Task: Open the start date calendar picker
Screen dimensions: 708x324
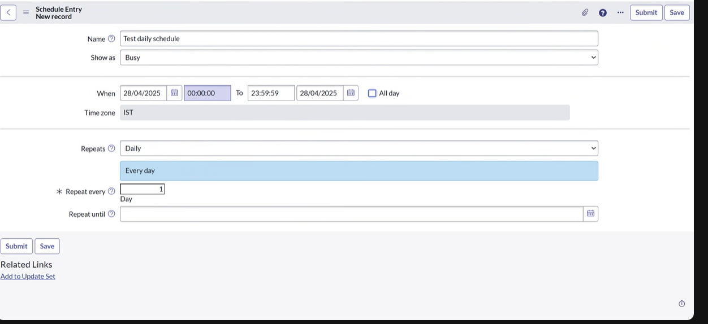Action: point(175,93)
